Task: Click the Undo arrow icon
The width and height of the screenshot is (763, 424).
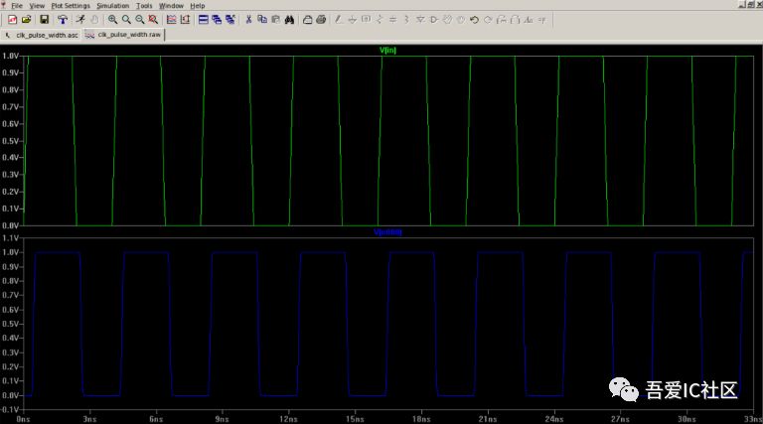Action: pyautogui.click(x=474, y=19)
